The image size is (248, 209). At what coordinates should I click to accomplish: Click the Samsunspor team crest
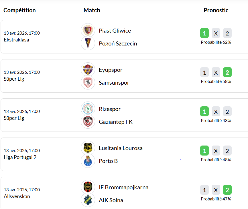pyautogui.click(x=88, y=83)
